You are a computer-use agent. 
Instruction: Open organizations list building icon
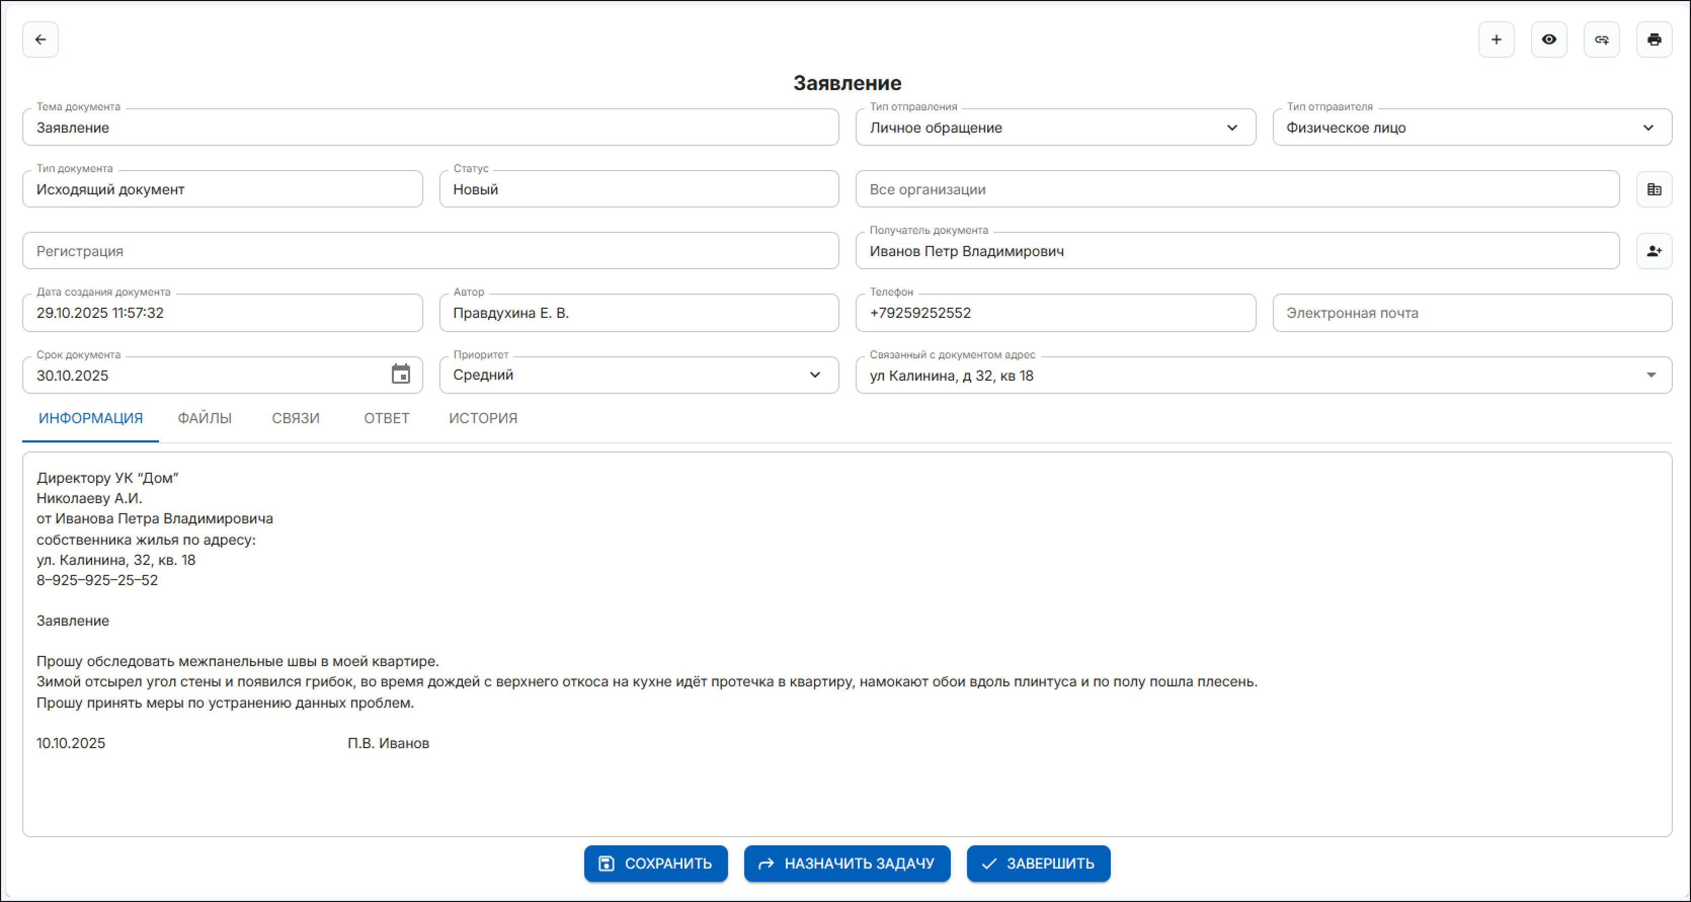pyautogui.click(x=1654, y=189)
